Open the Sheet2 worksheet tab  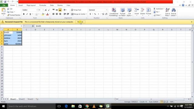22,99
